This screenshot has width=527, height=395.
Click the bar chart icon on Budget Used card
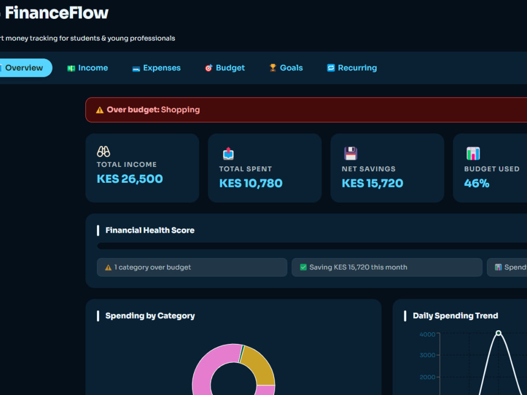tap(473, 153)
